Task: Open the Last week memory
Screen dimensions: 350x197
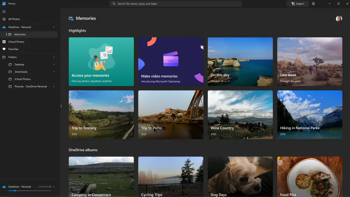Action: click(310, 61)
